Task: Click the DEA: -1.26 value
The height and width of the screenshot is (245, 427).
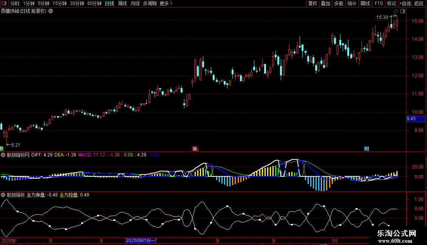Action: 65,155
